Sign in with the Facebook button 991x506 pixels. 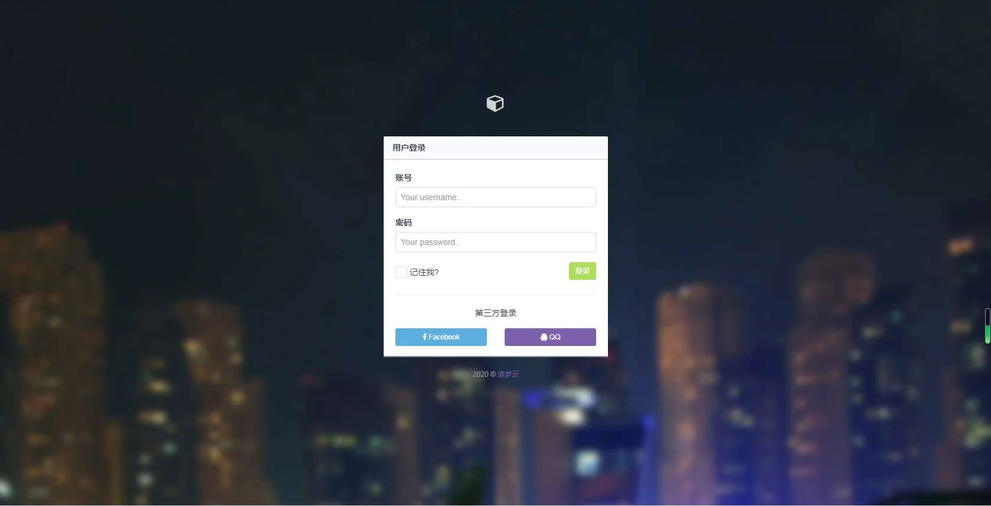click(x=441, y=337)
